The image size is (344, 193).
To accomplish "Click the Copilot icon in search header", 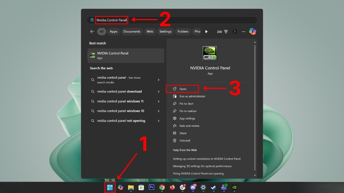I will tap(252, 31).
